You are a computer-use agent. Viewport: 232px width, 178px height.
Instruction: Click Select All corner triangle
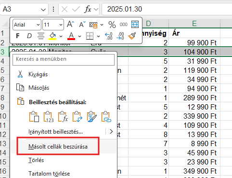coord(5,24)
